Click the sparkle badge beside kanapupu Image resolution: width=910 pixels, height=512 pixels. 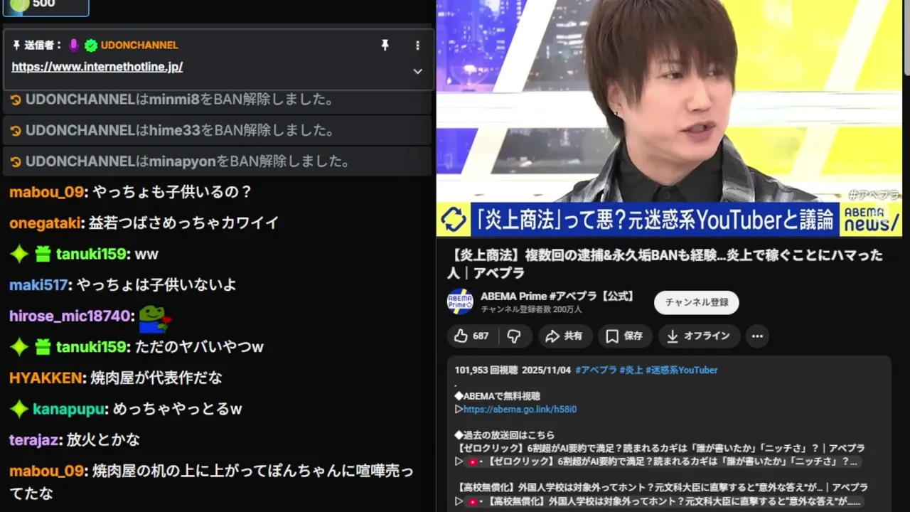(x=19, y=409)
